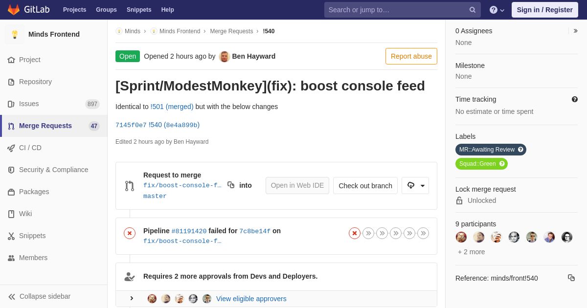
Task: Open Snippets scissors icon in sidebar
Action: click(x=11, y=236)
